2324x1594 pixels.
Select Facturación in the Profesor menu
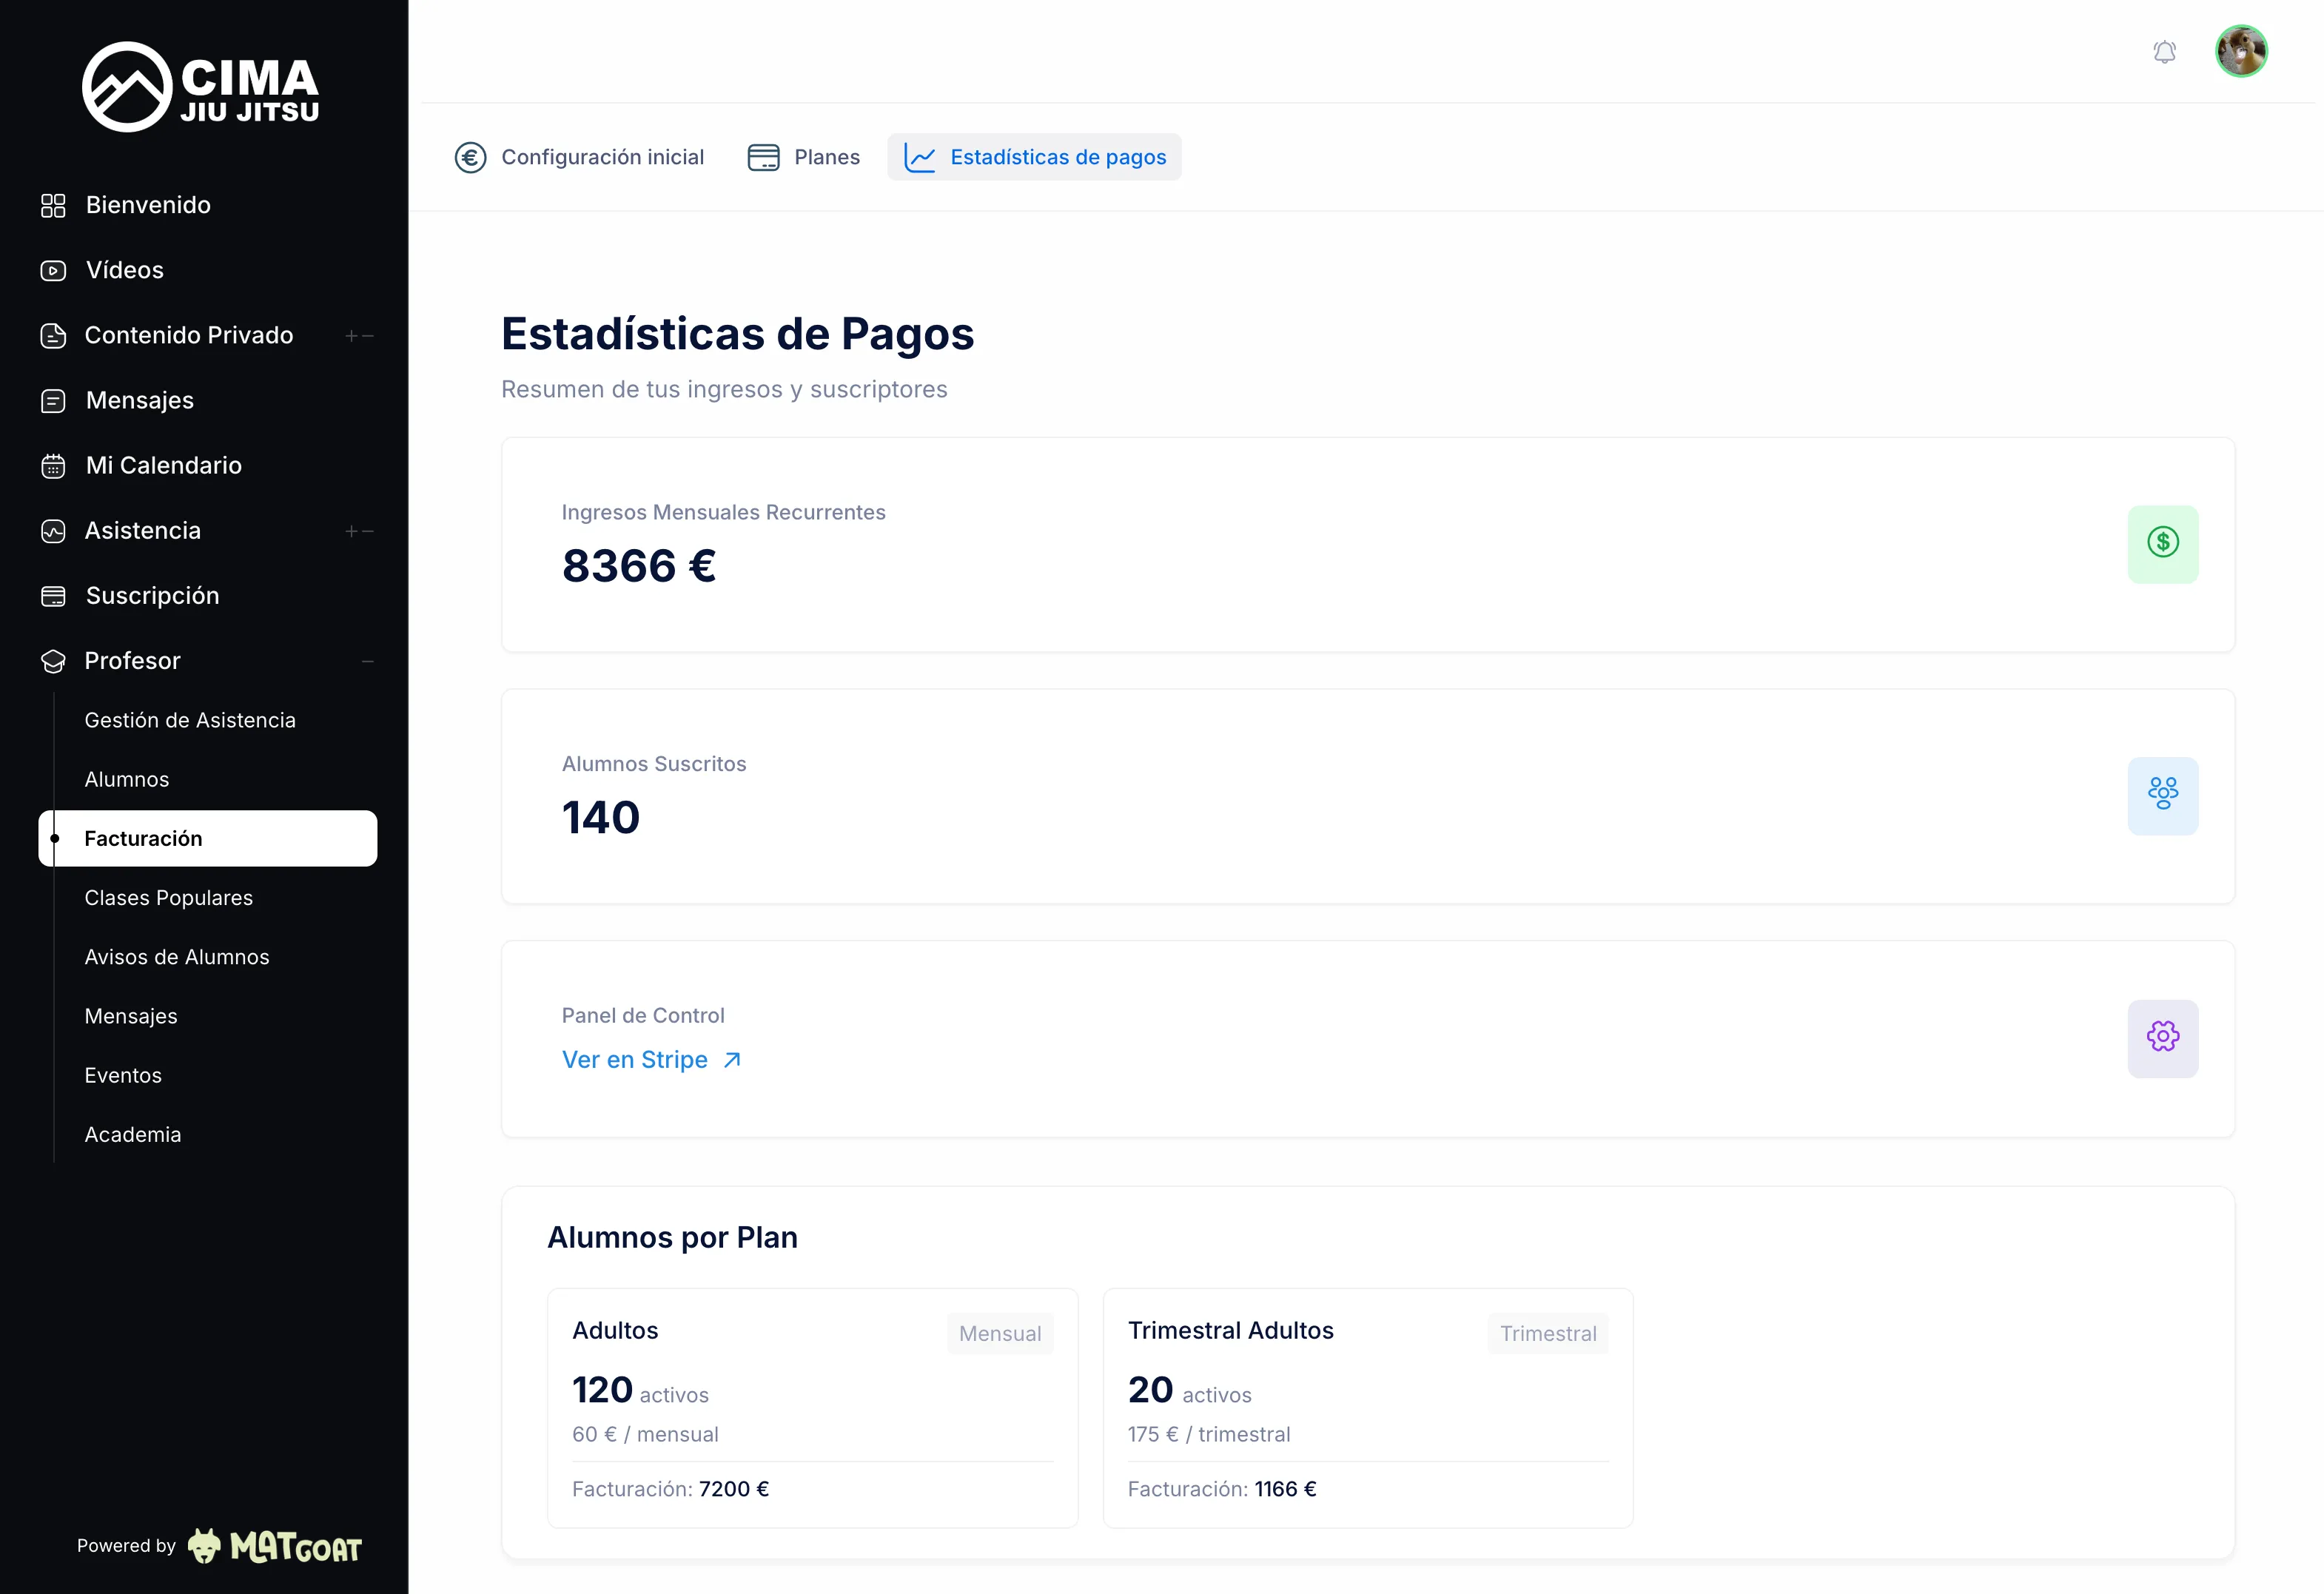(x=143, y=838)
